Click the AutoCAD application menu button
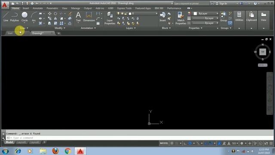This screenshot has height=155, width=275. pos(5,5)
